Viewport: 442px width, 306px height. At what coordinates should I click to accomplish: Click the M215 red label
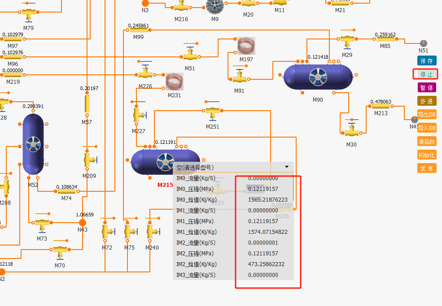[165, 185]
